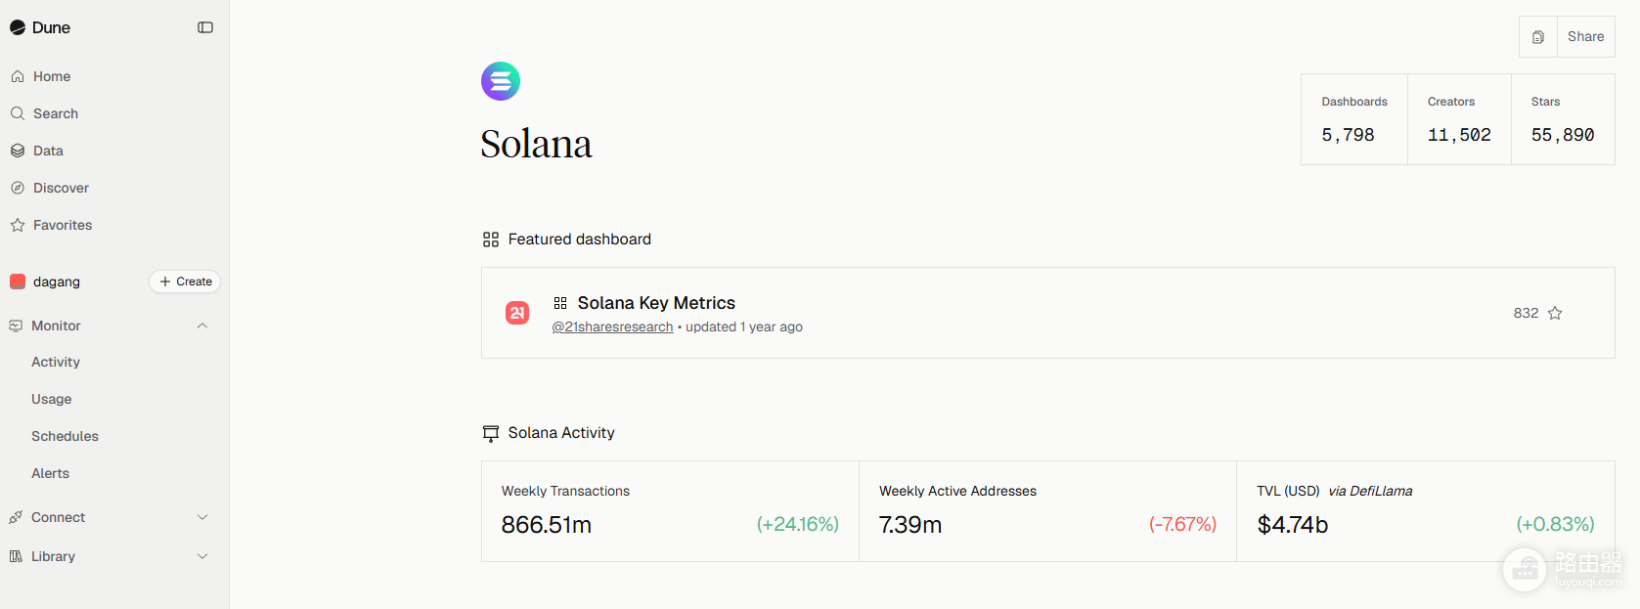Expand the Library section
This screenshot has height=609, width=1640.
point(202,556)
